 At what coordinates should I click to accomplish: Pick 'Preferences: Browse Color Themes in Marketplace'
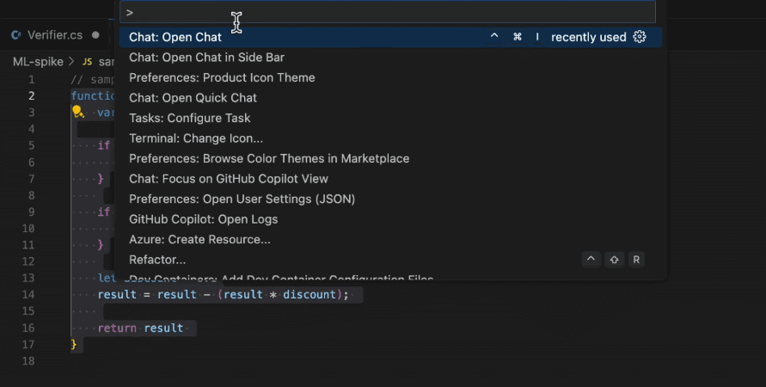[x=390, y=158]
